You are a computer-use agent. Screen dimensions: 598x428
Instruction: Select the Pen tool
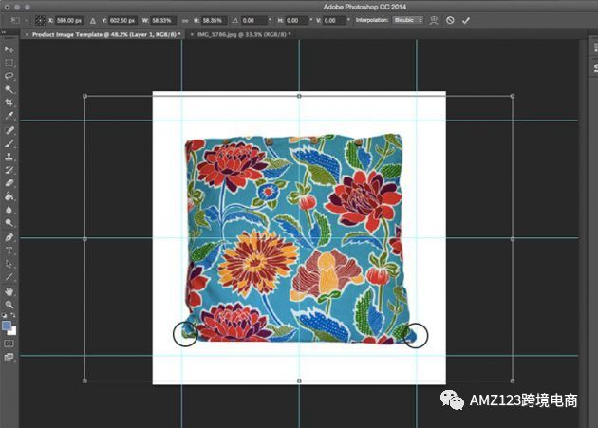(x=9, y=236)
